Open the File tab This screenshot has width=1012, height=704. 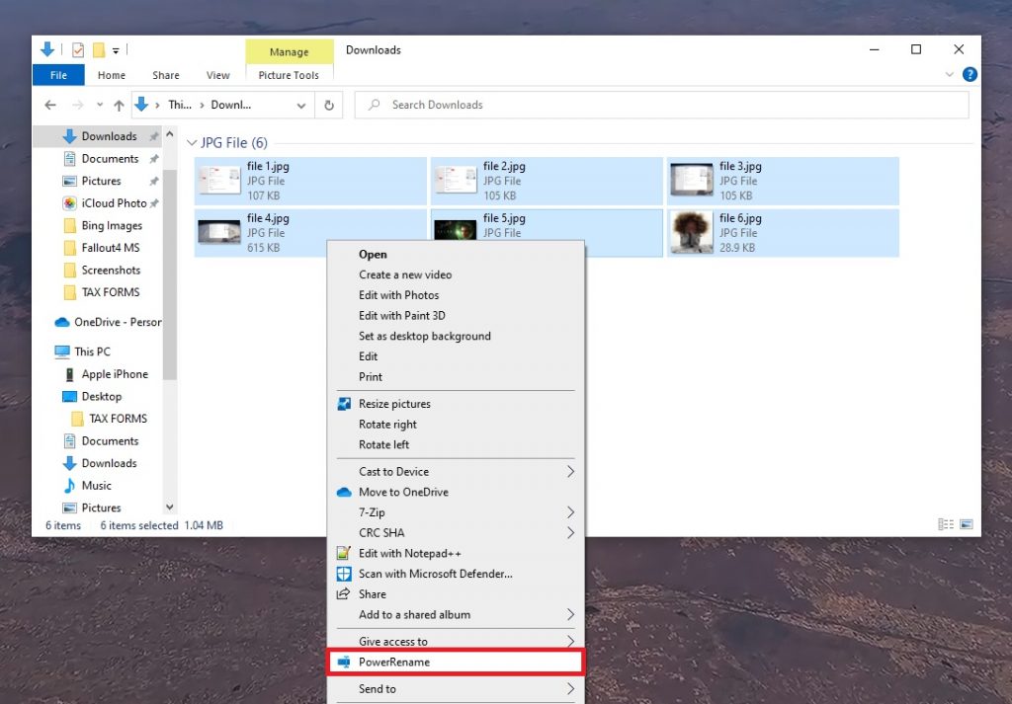pos(58,75)
